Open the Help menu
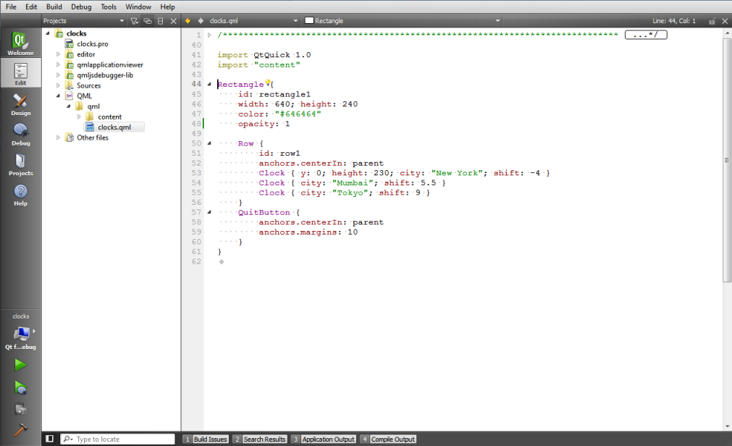The height and width of the screenshot is (446, 732). pyautogui.click(x=167, y=7)
